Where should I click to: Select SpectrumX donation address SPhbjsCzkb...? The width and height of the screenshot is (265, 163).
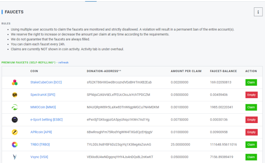coord(118,95)
